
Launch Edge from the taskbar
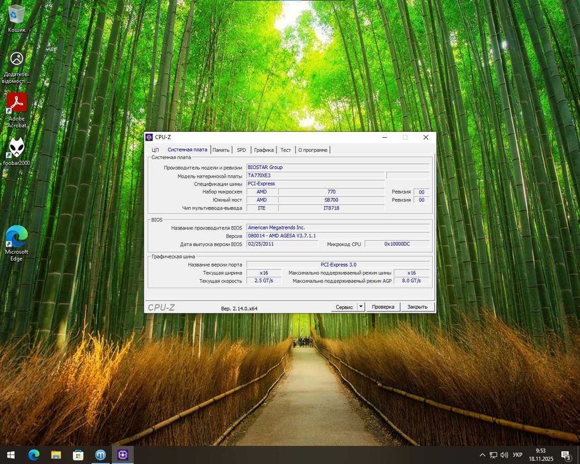coord(34,455)
